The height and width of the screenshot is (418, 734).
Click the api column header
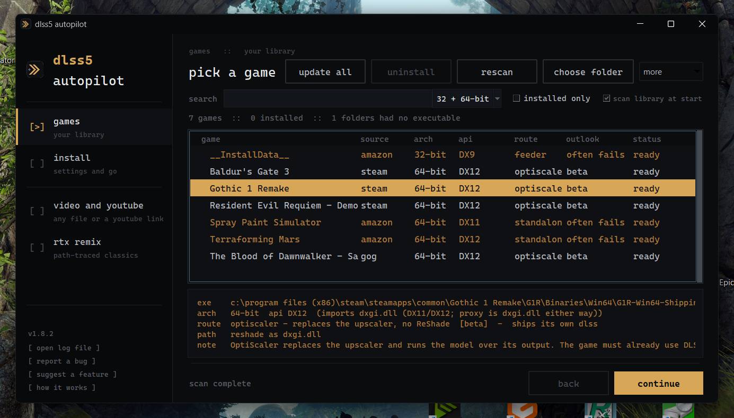tap(465, 139)
